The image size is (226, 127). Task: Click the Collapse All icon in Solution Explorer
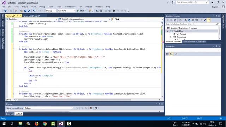(x=193, y=20)
